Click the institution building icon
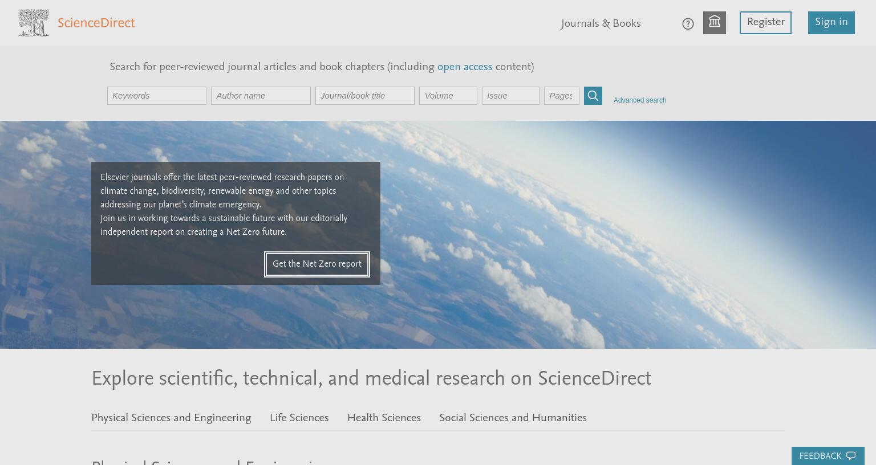 [715, 23]
